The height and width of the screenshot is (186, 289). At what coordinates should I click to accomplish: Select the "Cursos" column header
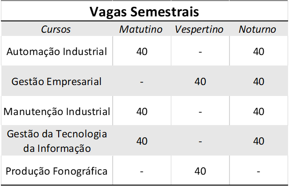(x=56, y=30)
